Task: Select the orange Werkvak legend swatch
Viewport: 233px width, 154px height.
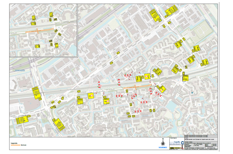Action: (15, 145)
